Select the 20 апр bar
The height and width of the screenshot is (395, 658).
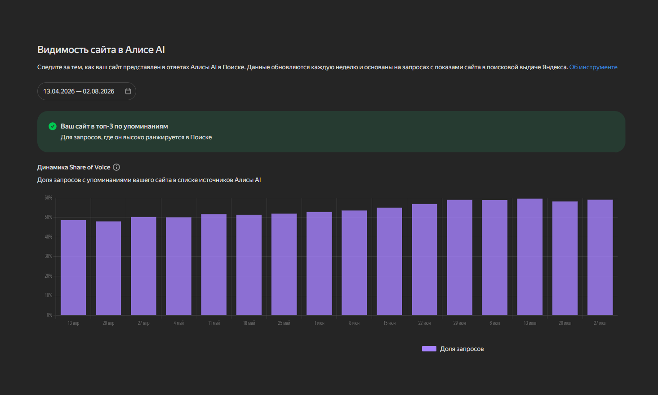click(x=108, y=268)
